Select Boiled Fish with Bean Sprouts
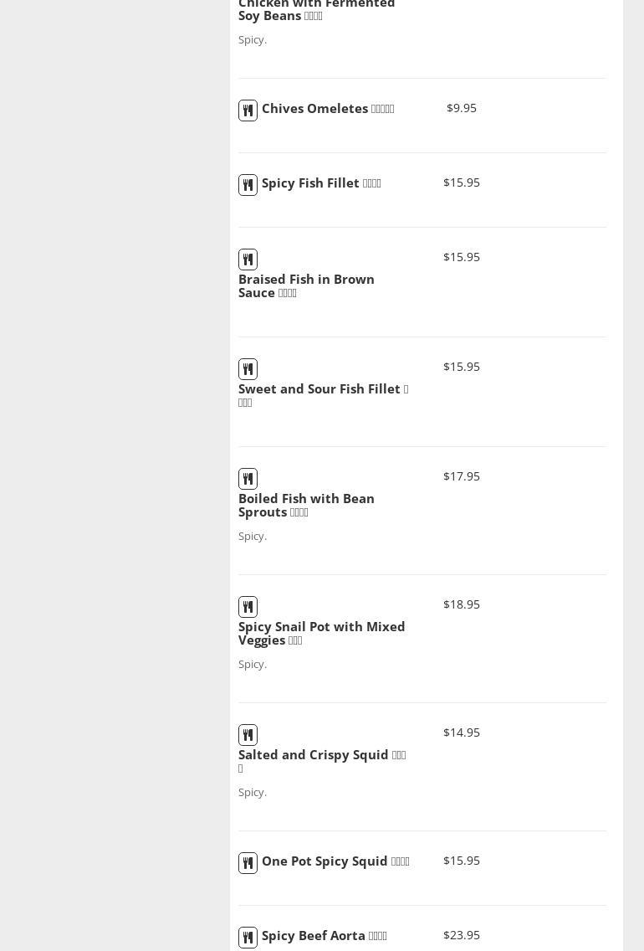 (306, 506)
